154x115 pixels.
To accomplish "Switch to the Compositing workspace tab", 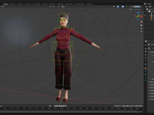I will point(69,4).
